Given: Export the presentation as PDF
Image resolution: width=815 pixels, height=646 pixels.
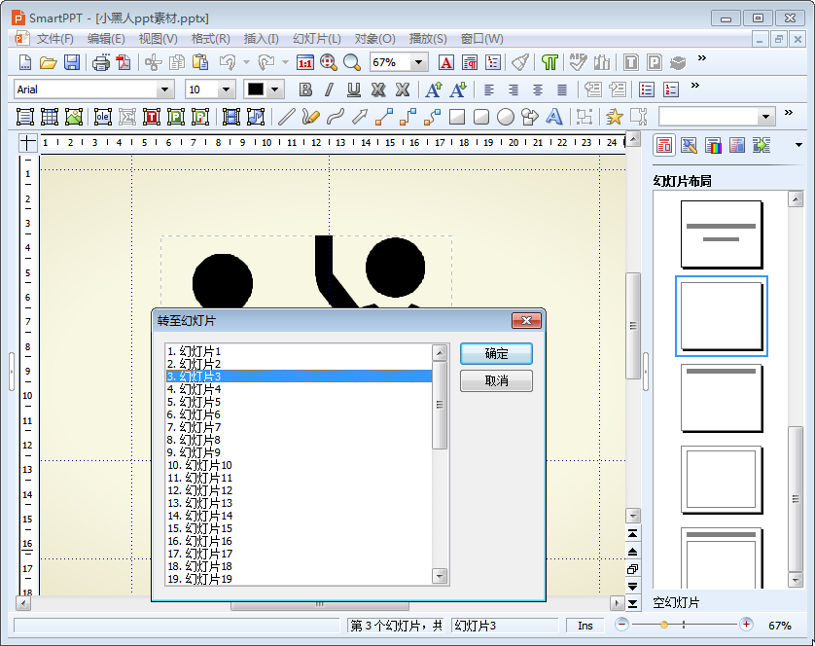Looking at the screenshot, I should click(124, 62).
